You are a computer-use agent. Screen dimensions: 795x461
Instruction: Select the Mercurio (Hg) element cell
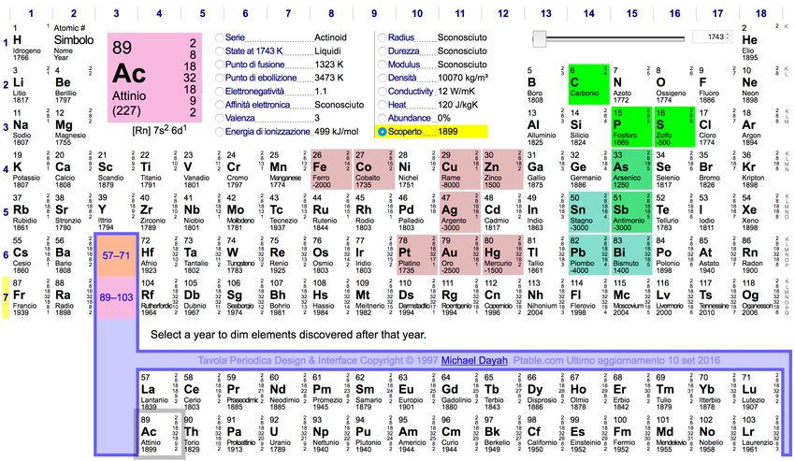(502, 254)
